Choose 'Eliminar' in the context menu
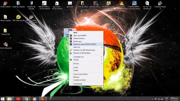180x101 pixels. coord(86,77)
